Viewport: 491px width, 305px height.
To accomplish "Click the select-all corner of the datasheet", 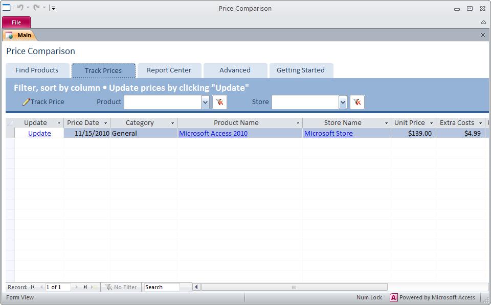I will 10,123.
